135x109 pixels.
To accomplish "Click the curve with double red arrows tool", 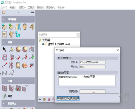I will tap(25, 57).
